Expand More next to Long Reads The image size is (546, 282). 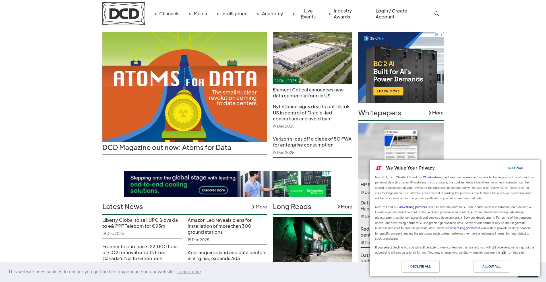[345, 207]
